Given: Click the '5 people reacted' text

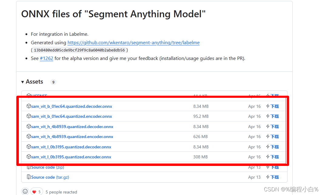Looking at the screenshot, I should pyautogui.click(x=61, y=192).
